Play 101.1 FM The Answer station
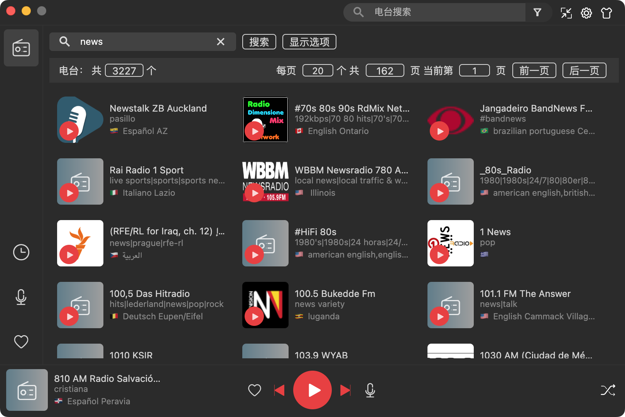This screenshot has width=625, height=417. pyautogui.click(x=439, y=317)
